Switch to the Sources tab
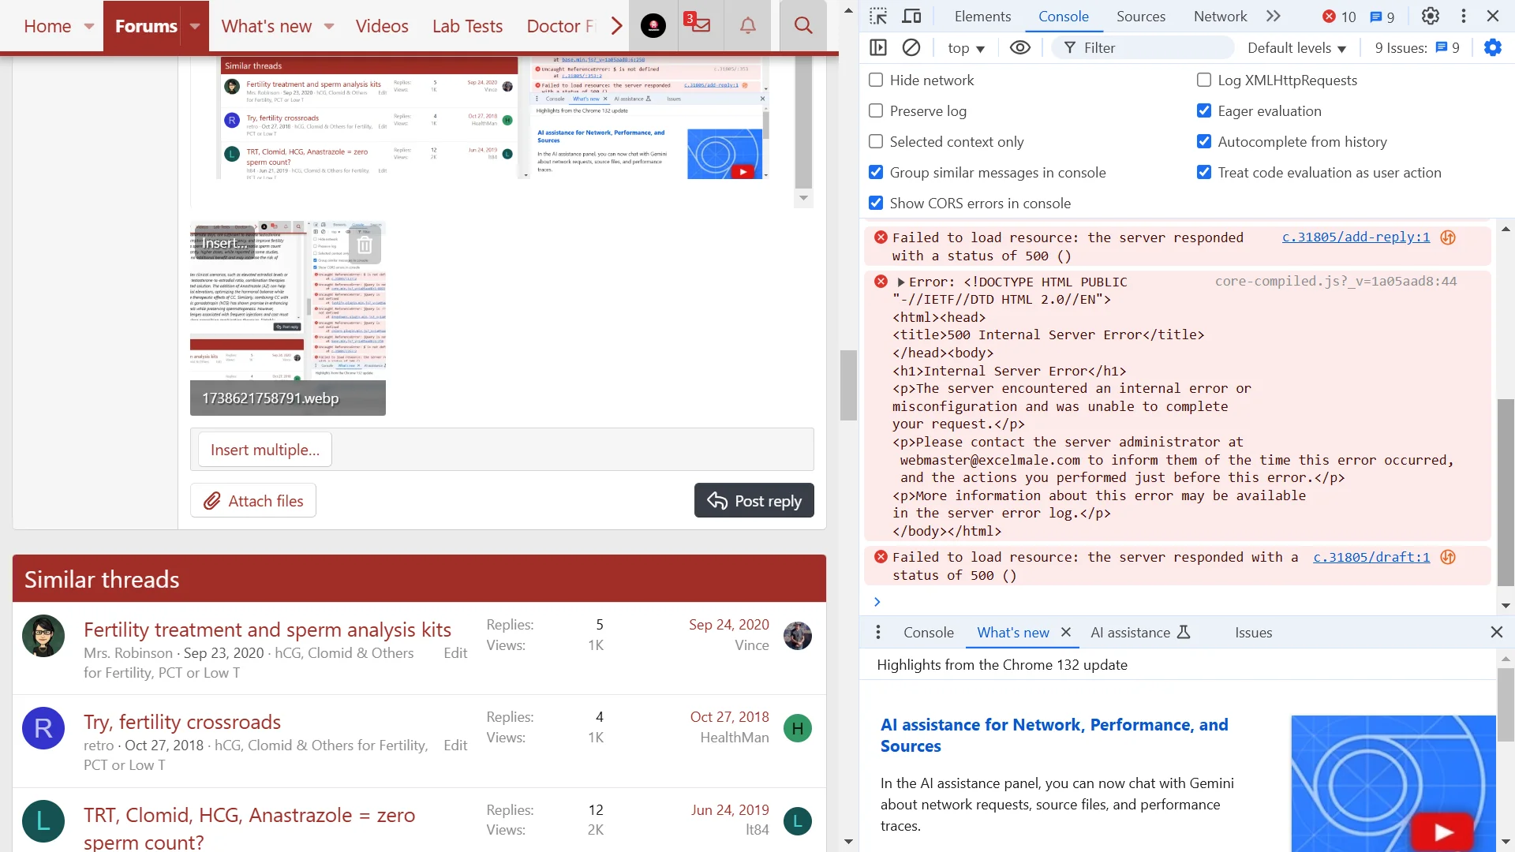The height and width of the screenshot is (852, 1515). coord(1140,17)
